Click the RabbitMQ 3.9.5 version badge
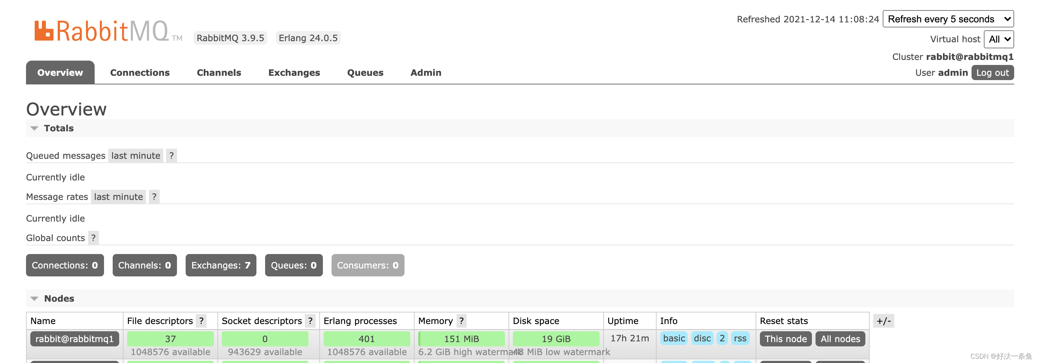Image resolution: width=1038 pixels, height=363 pixels. point(230,38)
